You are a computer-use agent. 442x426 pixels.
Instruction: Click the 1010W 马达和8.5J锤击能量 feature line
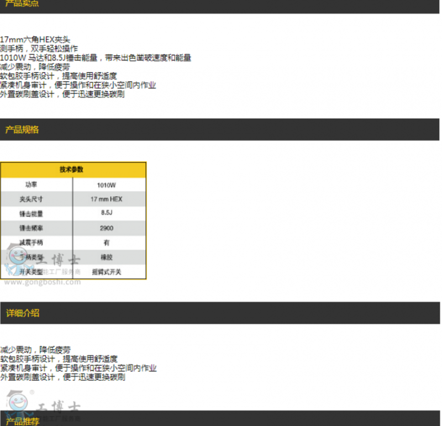point(95,58)
